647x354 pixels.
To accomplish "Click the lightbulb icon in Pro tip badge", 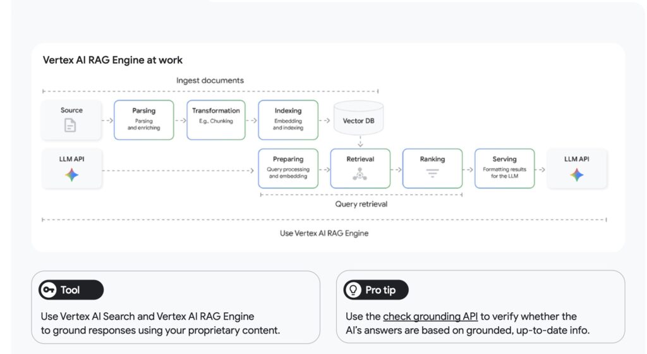I will 353,290.
